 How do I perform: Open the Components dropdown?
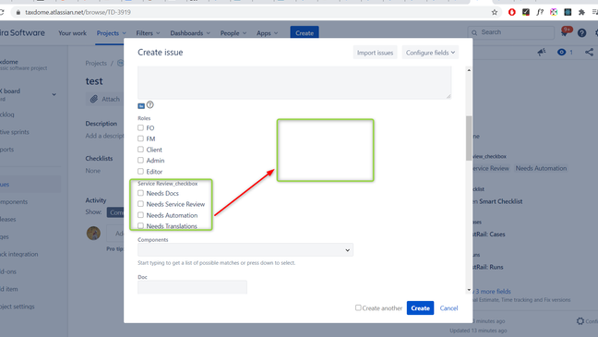tap(245, 250)
